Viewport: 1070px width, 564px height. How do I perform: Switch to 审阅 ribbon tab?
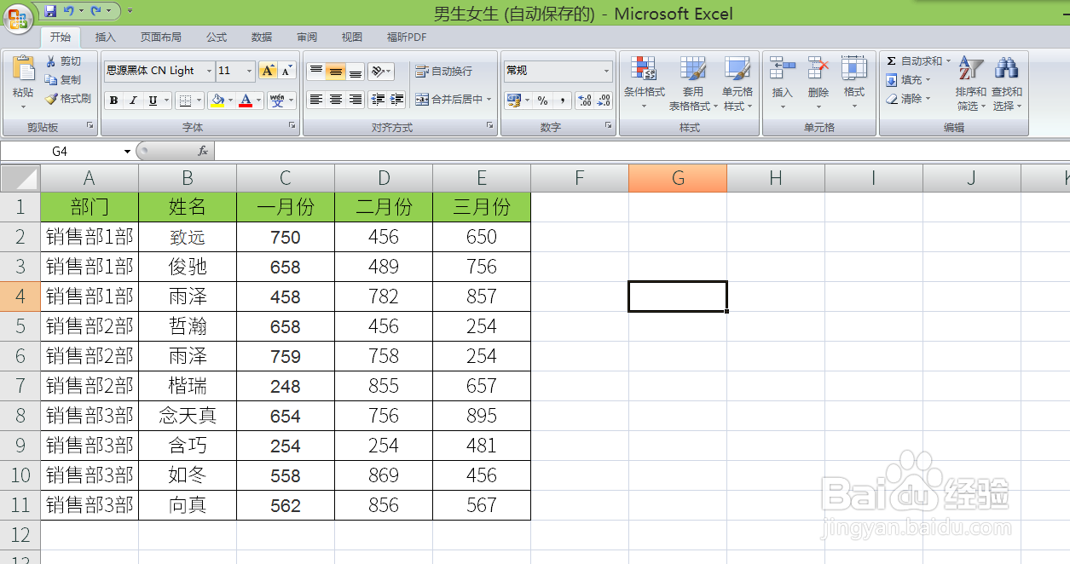point(307,37)
